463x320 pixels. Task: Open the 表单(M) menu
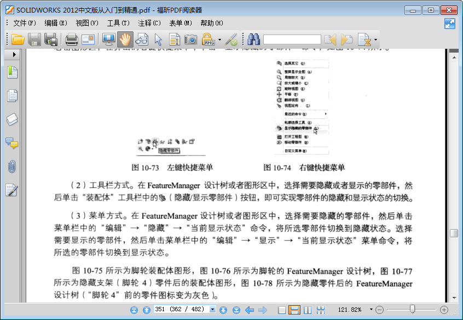[x=181, y=23]
